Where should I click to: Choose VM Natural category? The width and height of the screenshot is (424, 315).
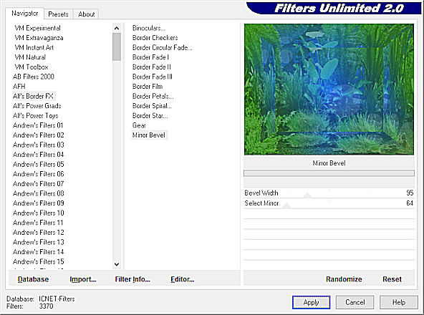pos(30,57)
